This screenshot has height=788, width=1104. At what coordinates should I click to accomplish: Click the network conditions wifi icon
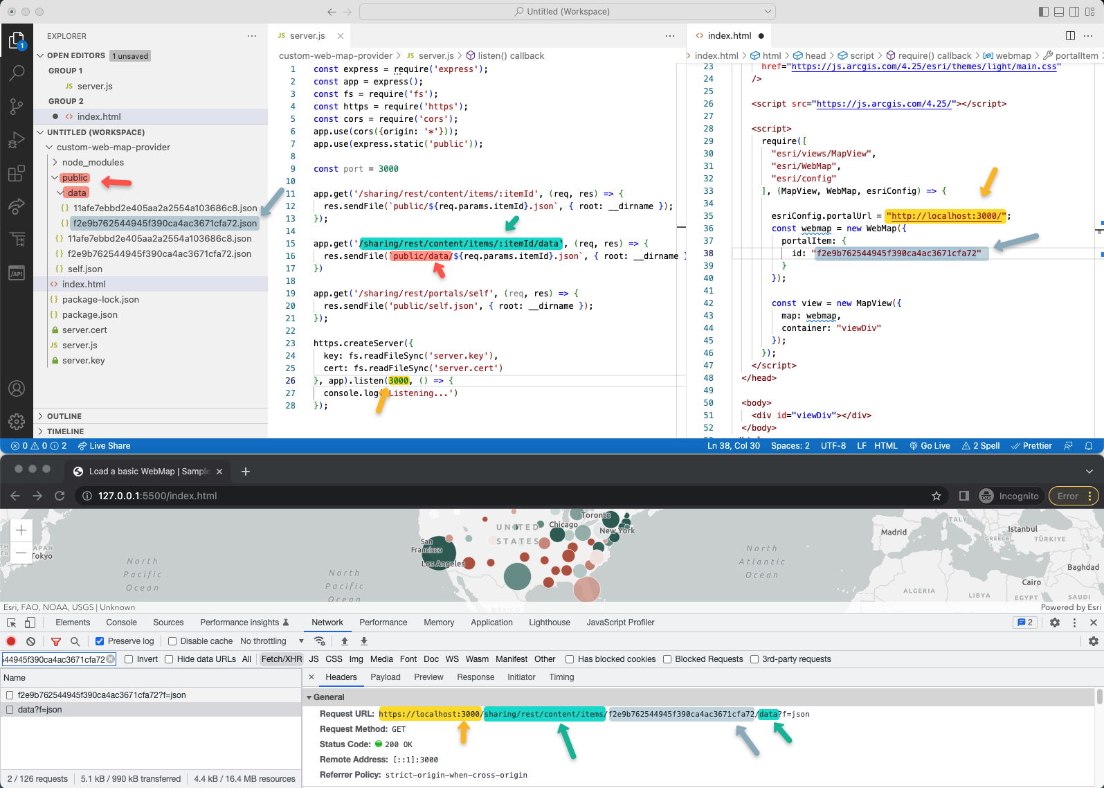coord(319,641)
